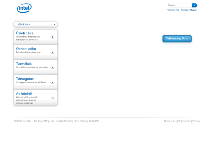Open the Site Map footer link
This screenshot has height=161, width=215.
[x=38, y=121]
